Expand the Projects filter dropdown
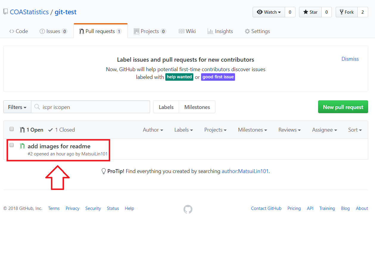Image resolution: width=375 pixels, height=254 pixels. click(215, 130)
